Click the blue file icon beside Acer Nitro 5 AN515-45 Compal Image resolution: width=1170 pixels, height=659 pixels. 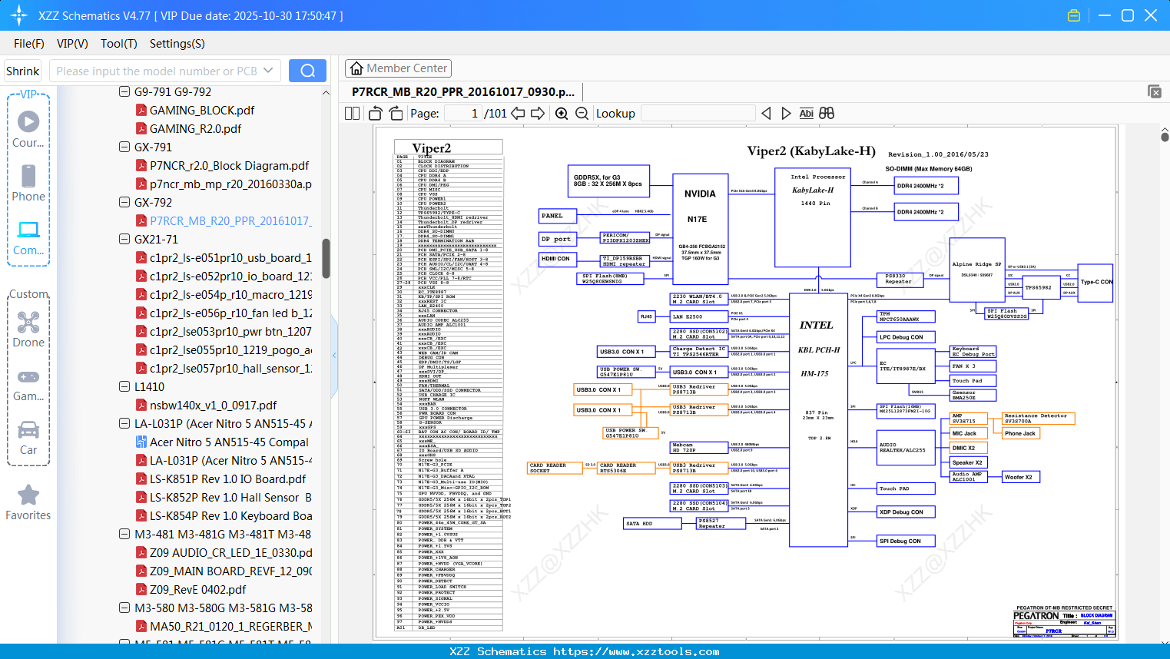click(141, 442)
